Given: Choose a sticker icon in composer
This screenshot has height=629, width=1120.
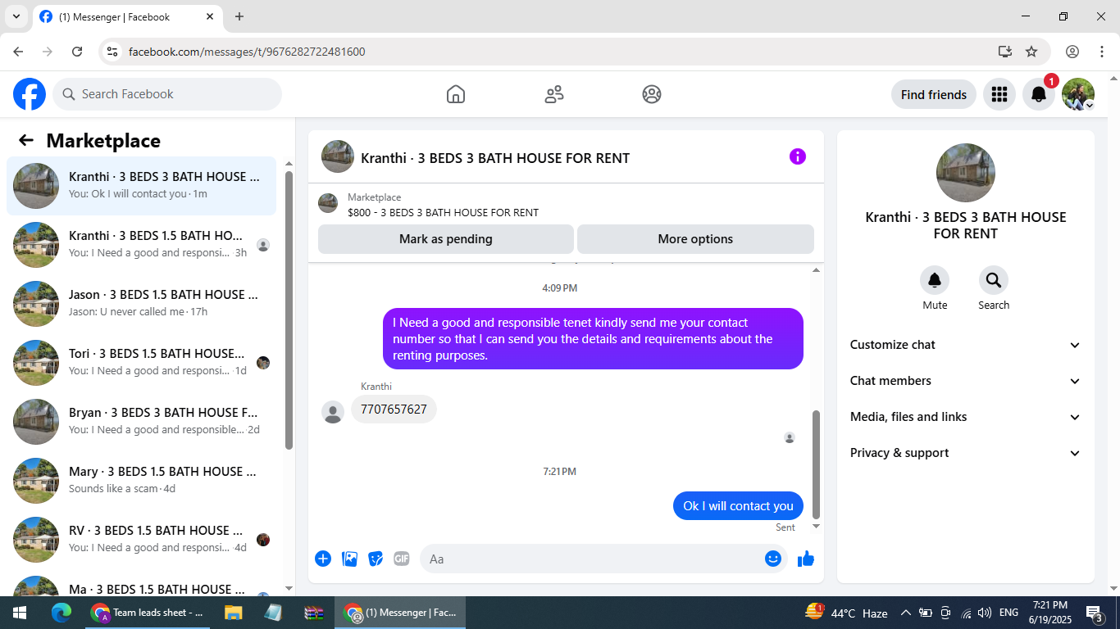Looking at the screenshot, I should tap(376, 559).
